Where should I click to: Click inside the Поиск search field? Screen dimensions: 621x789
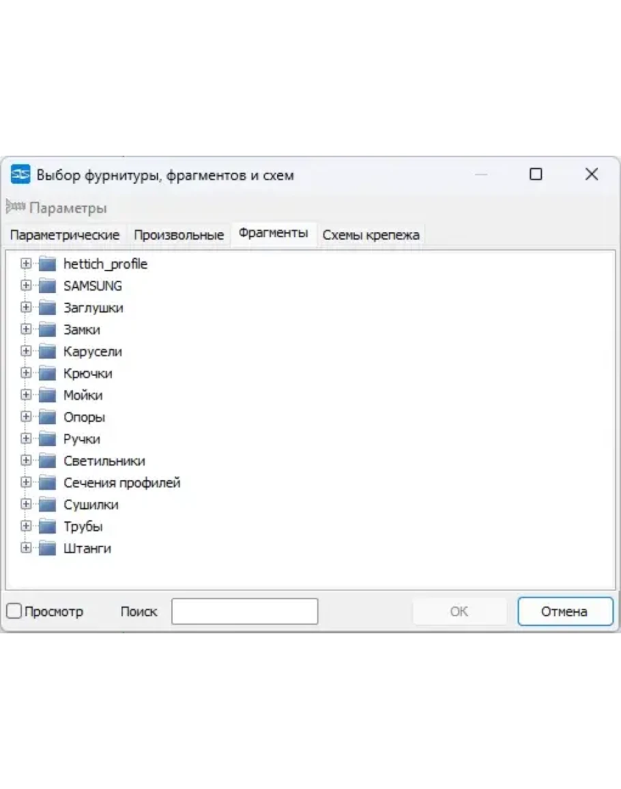[244, 611]
